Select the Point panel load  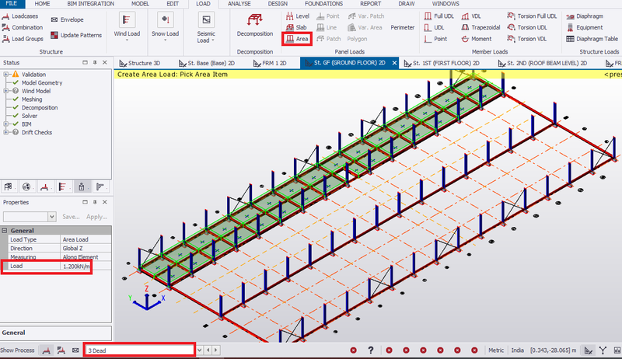click(x=328, y=16)
